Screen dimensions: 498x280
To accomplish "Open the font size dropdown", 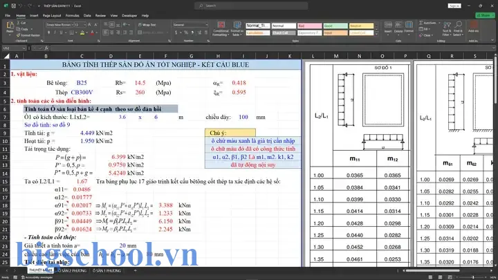I will pyautogui.click(x=84, y=24).
